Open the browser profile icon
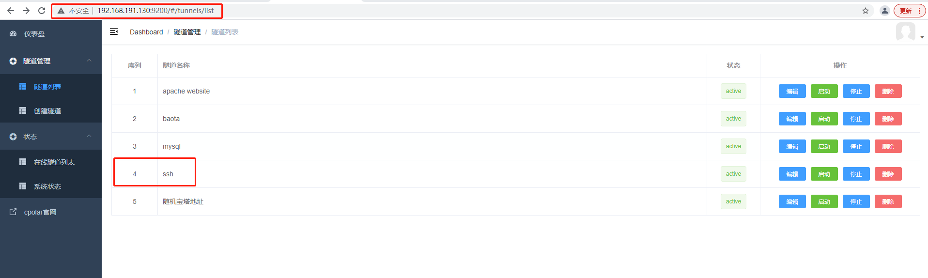 pos(885,11)
